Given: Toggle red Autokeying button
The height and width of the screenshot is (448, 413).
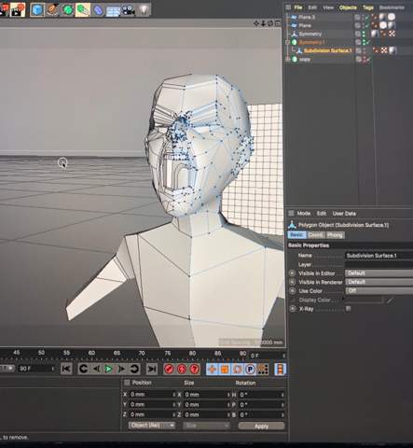Looking at the screenshot, I should tap(182, 369).
